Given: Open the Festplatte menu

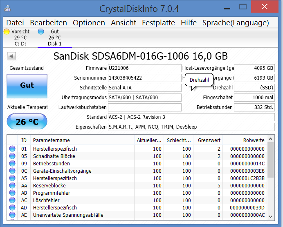Looking at the screenshot, I should (x=158, y=23).
